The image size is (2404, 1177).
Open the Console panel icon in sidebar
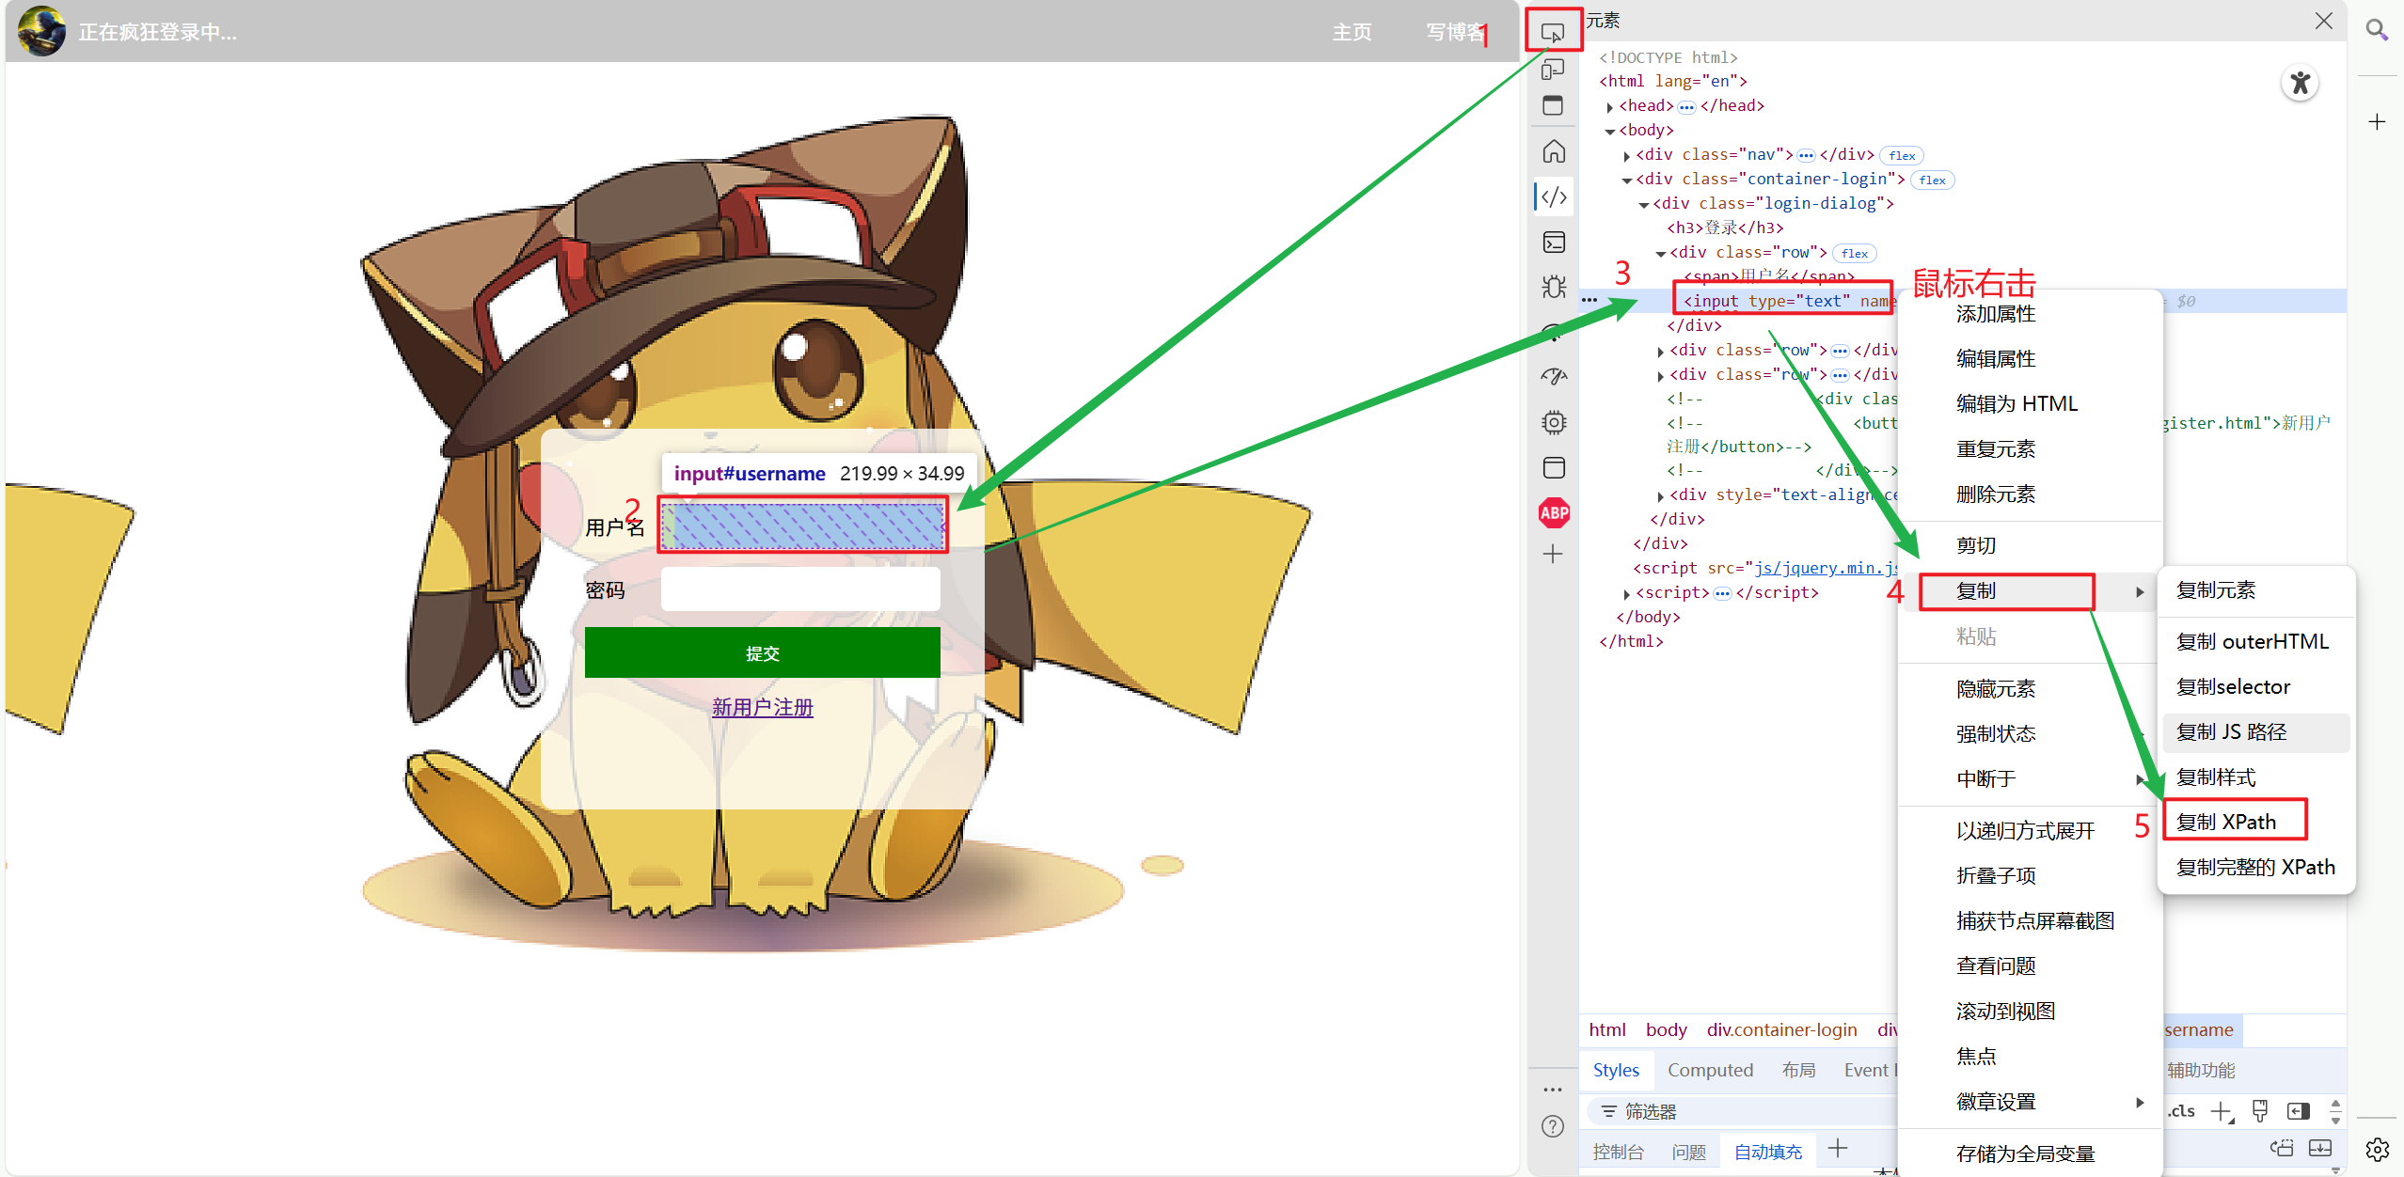(1554, 243)
